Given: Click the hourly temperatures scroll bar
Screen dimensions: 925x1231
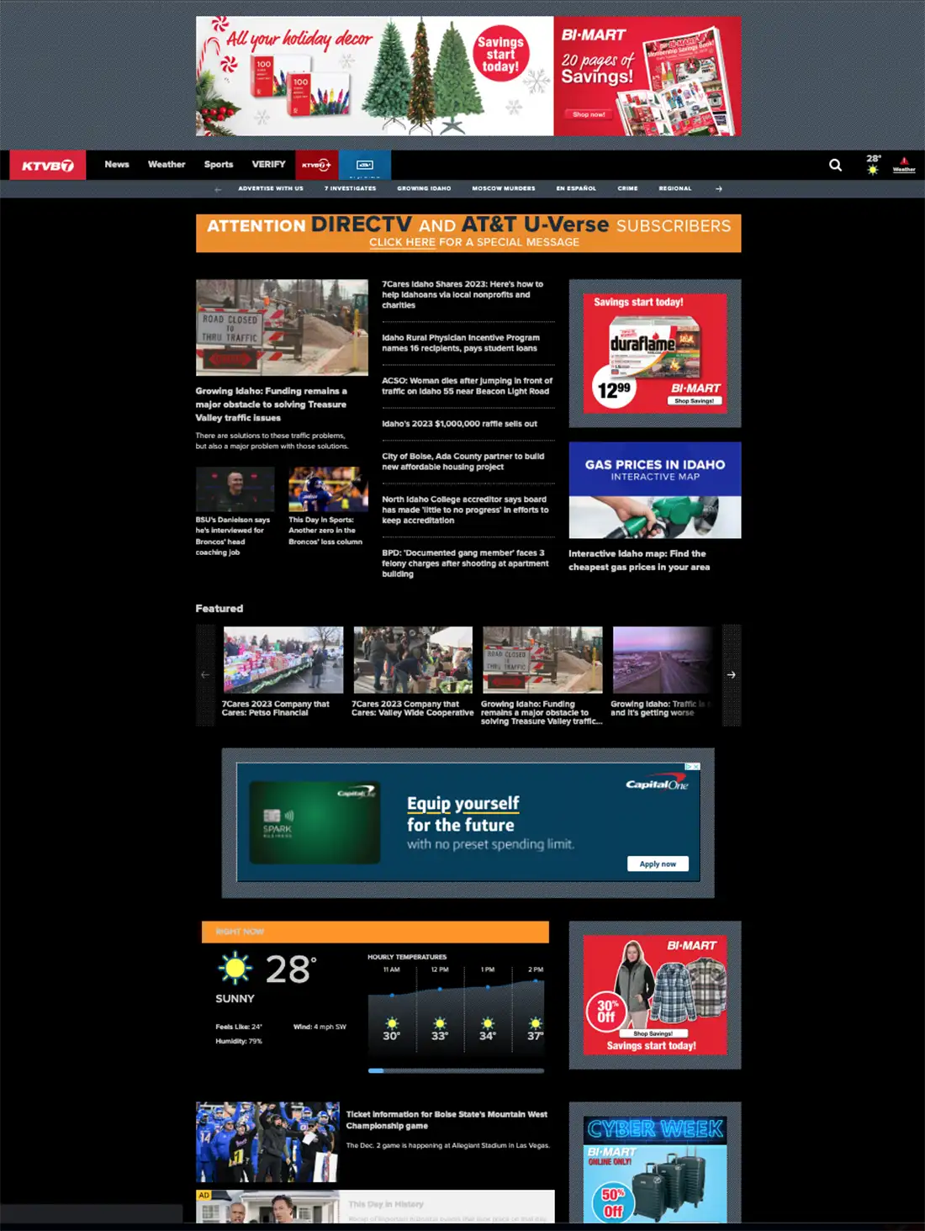Looking at the screenshot, I should point(456,1070).
